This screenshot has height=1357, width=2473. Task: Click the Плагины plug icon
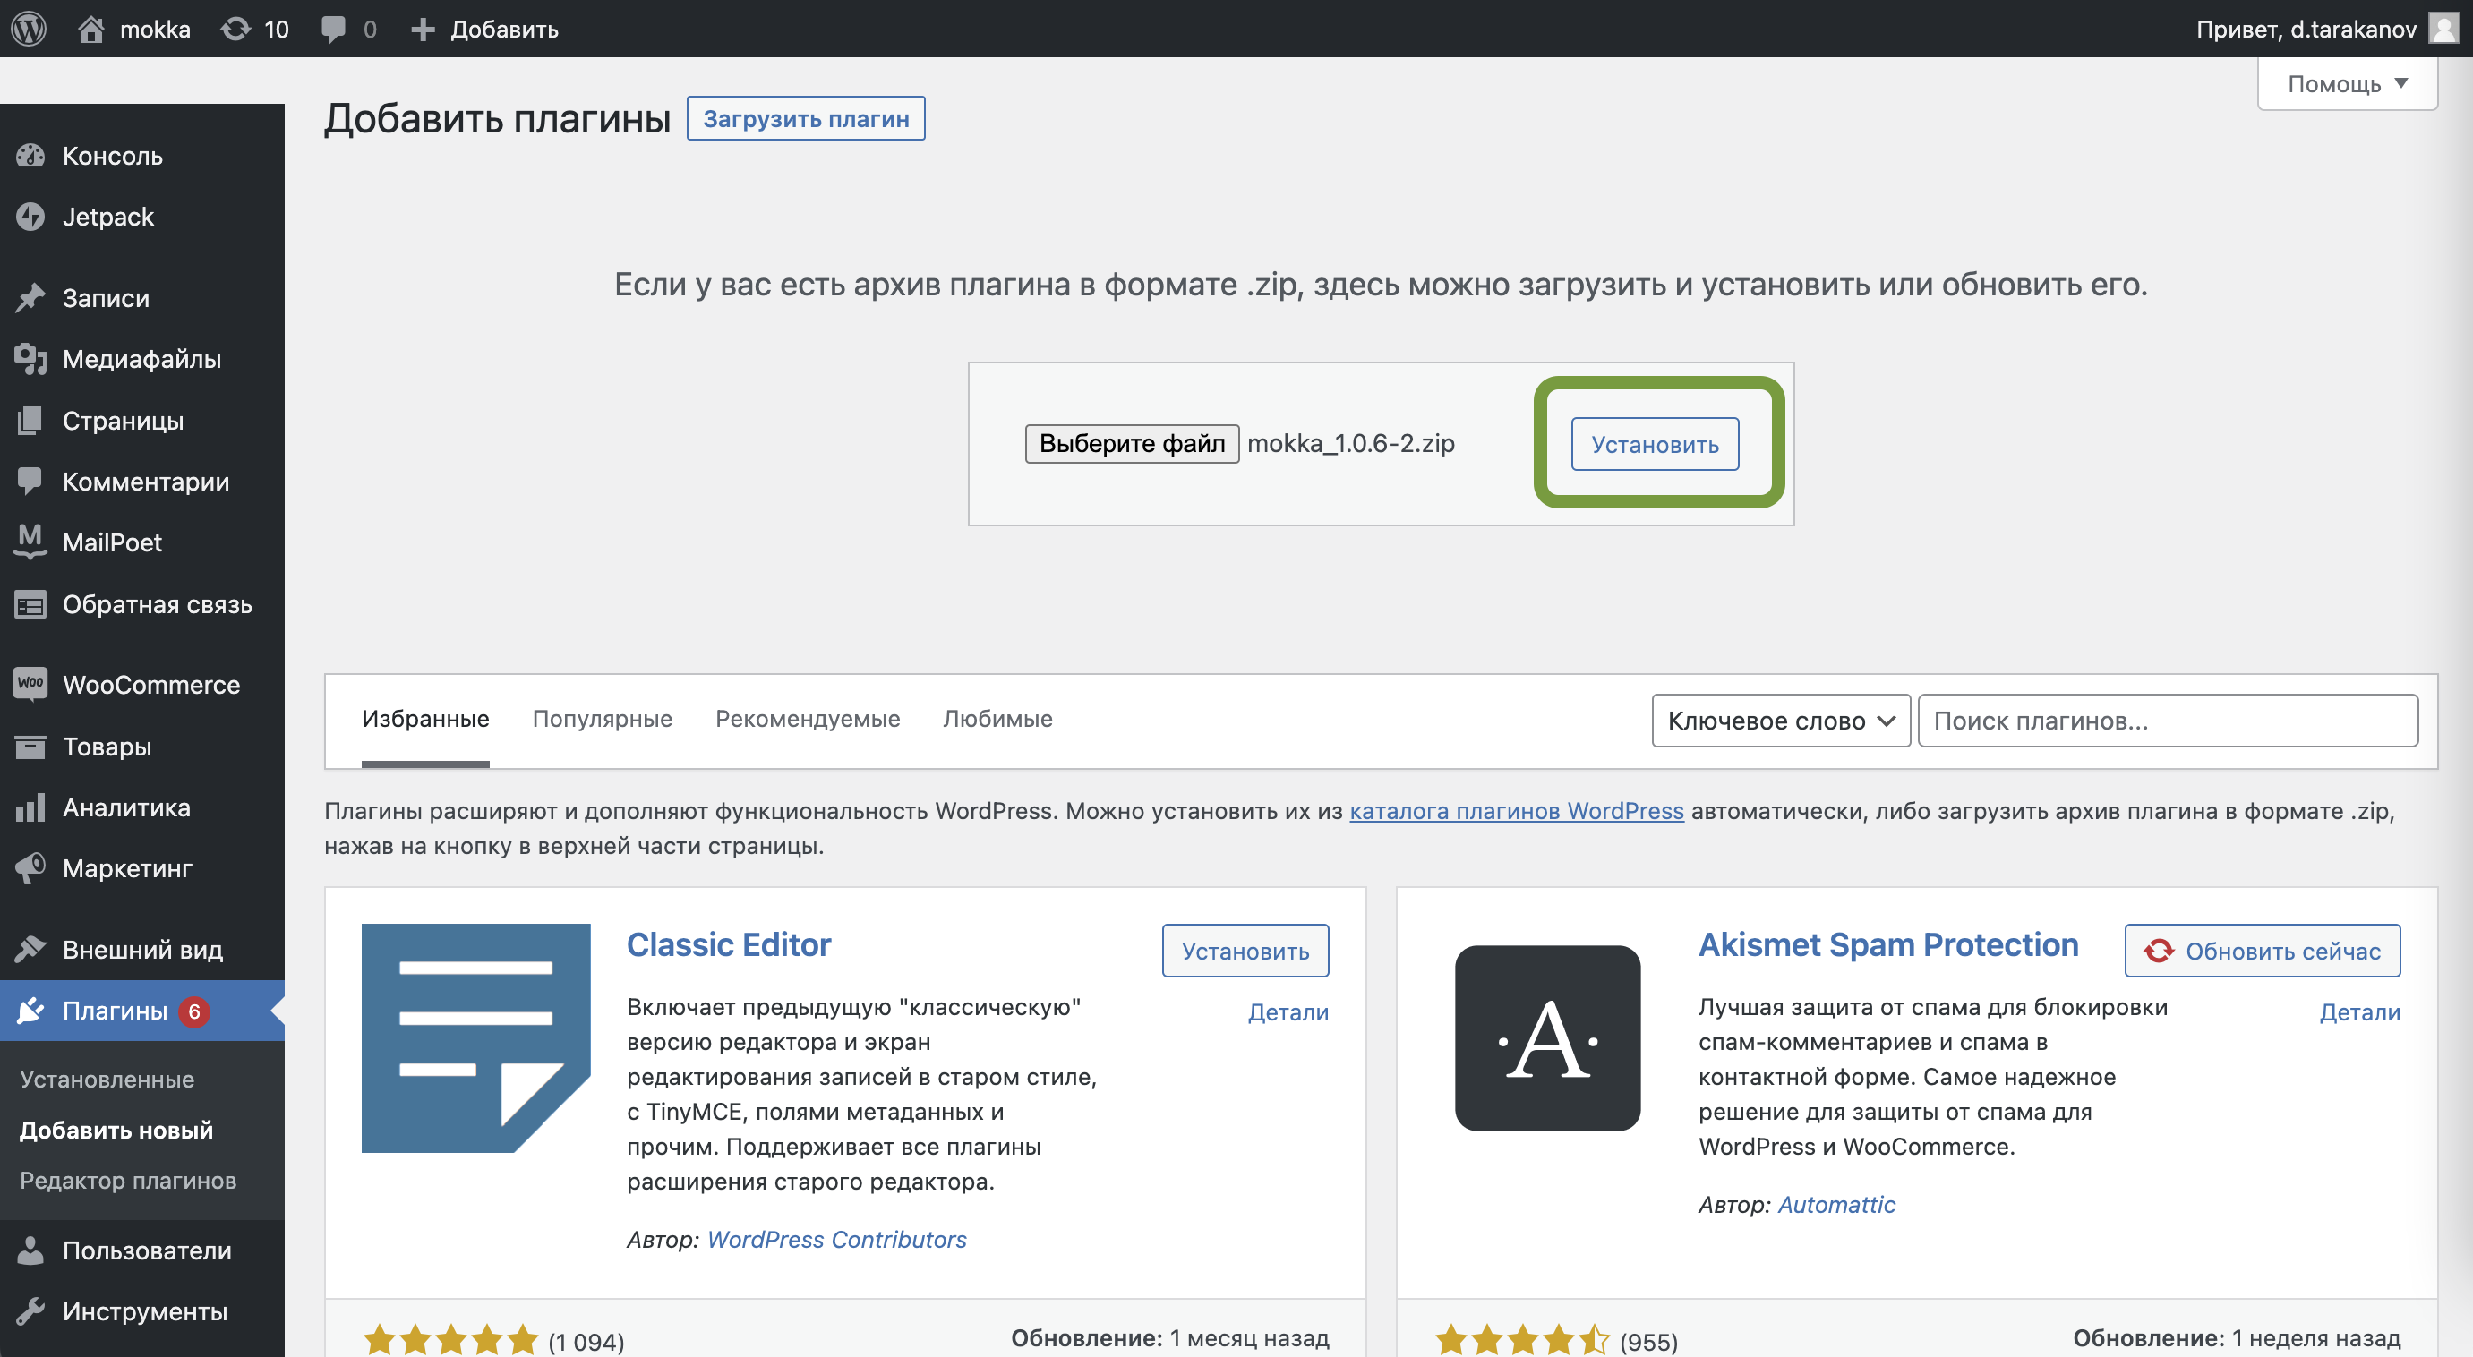coord(30,1010)
